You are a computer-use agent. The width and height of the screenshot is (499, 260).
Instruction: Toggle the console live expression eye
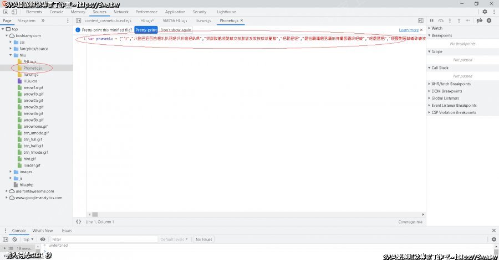tap(43, 239)
